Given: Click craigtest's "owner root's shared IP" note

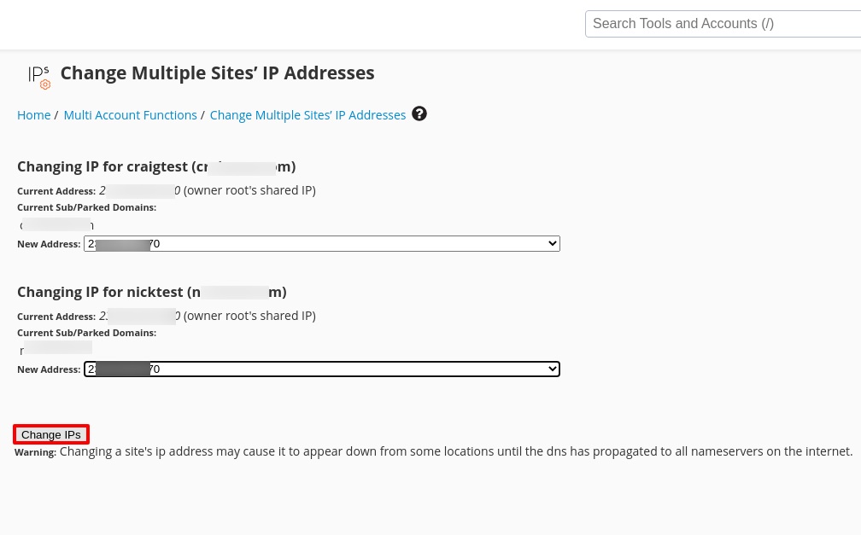Looking at the screenshot, I should click(249, 190).
